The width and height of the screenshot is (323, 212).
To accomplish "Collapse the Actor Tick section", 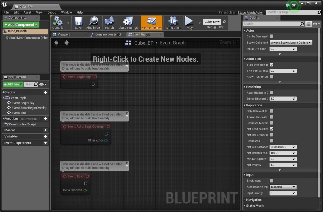I will point(244,59).
